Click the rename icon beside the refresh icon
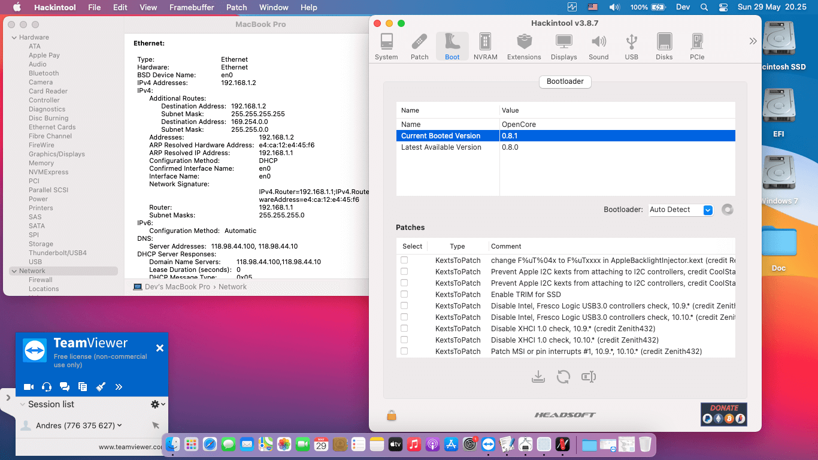Viewport: 818px width, 460px height. click(x=589, y=377)
